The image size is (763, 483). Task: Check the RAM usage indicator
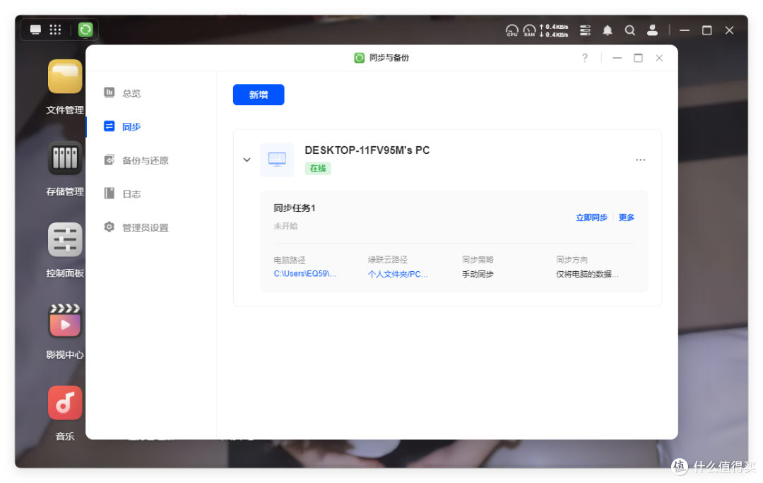coord(529,30)
